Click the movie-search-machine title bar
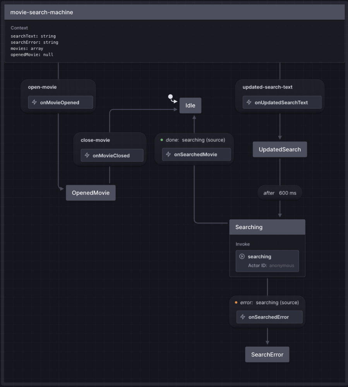348x387 pixels. click(174, 12)
